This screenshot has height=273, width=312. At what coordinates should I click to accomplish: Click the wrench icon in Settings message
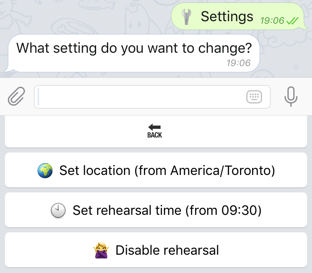click(x=187, y=17)
